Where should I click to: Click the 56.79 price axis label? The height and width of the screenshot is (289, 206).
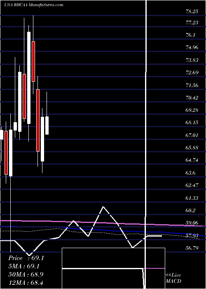click(192, 248)
